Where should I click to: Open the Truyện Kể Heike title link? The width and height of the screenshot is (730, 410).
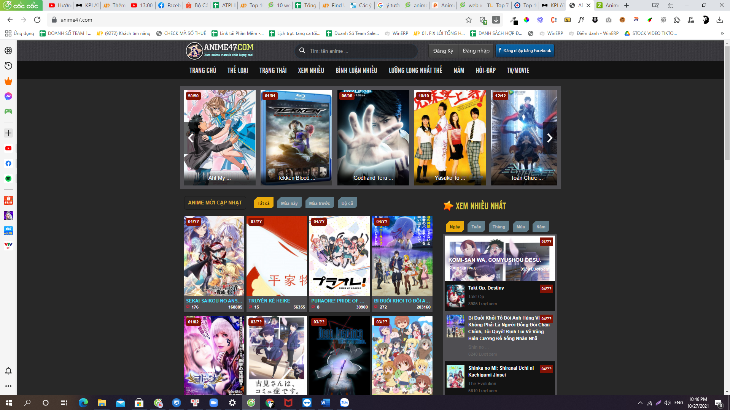tap(269, 301)
